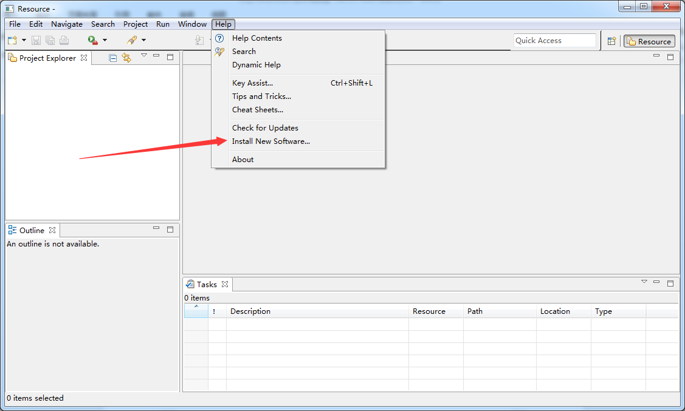
Task: Maximize the Tasks view
Action: click(670, 283)
